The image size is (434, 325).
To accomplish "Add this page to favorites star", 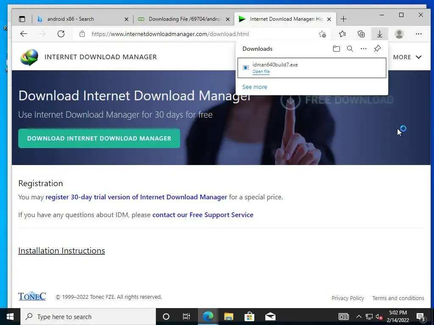I will click(322, 34).
